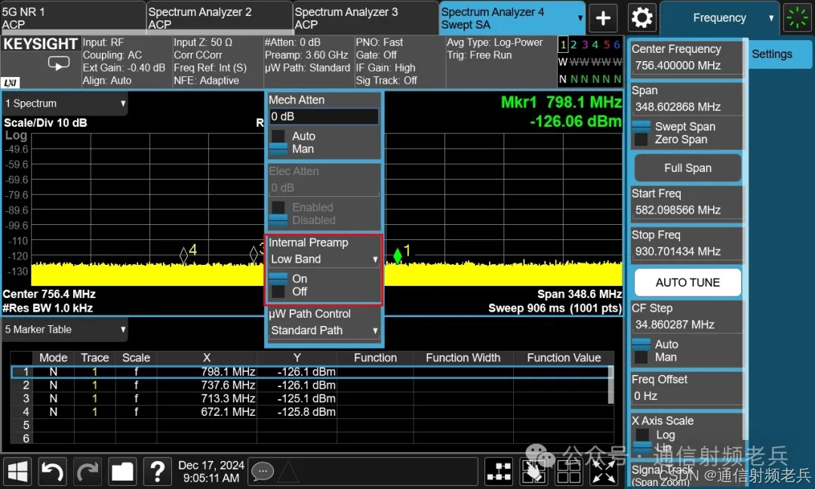815x489 pixels.
Task: Click the undo arrow icon
Action: pyautogui.click(x=51, y=471)
